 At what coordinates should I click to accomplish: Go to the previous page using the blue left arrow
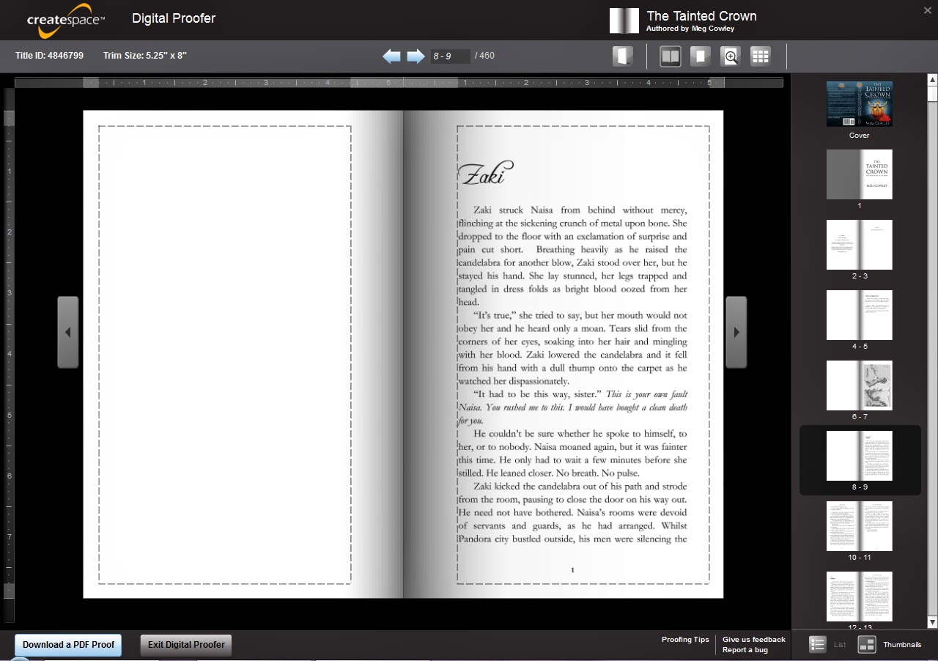tap(391, 56)
